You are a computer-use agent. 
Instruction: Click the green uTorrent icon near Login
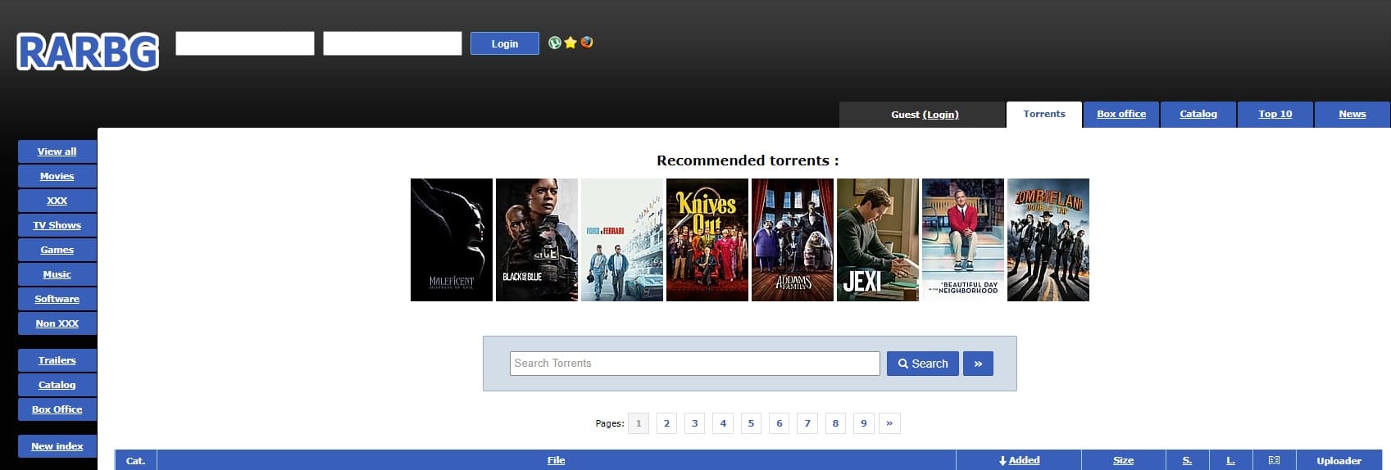pyautogui.click(x=555, y=43)
